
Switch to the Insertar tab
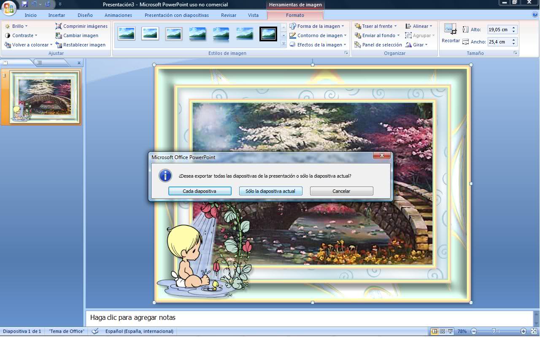tap(57, 15)
